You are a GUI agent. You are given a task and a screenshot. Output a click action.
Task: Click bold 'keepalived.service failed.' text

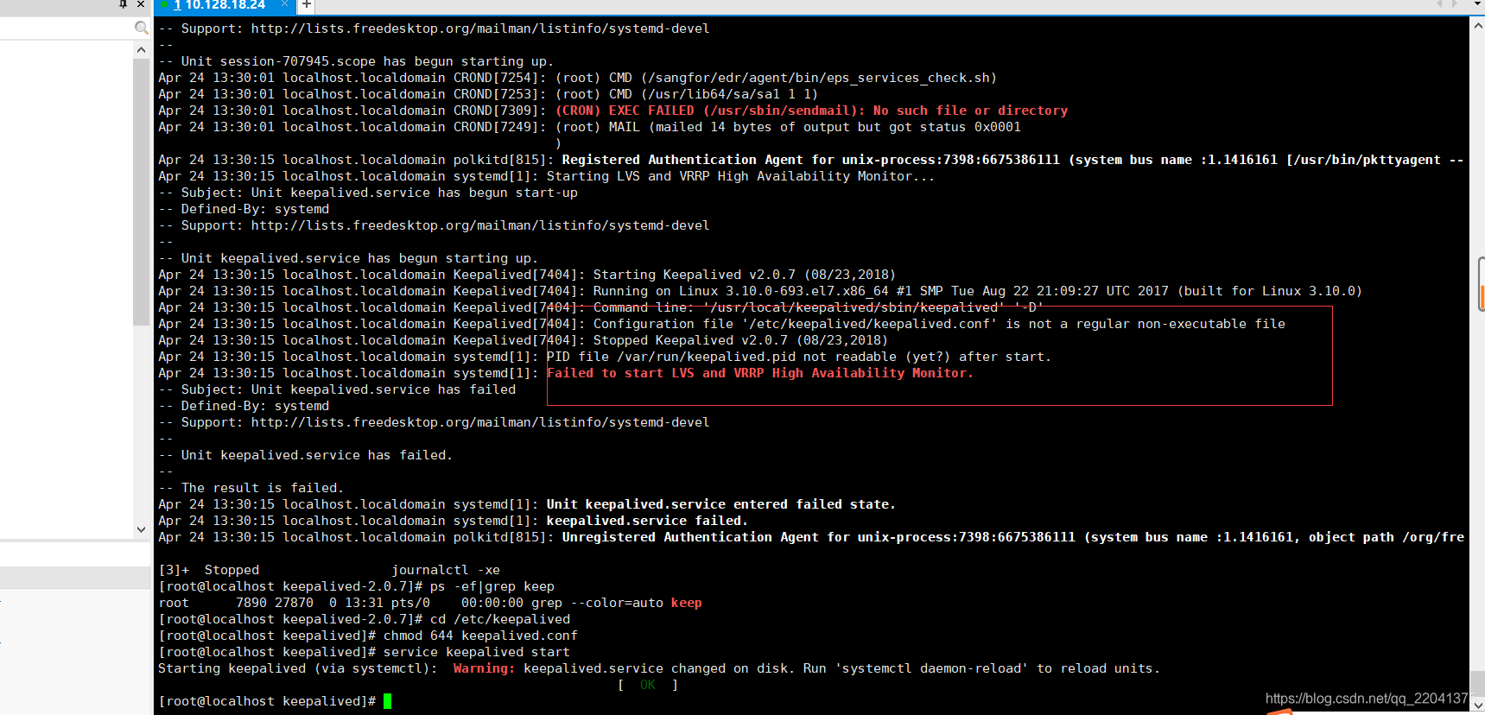click(647, 521)
